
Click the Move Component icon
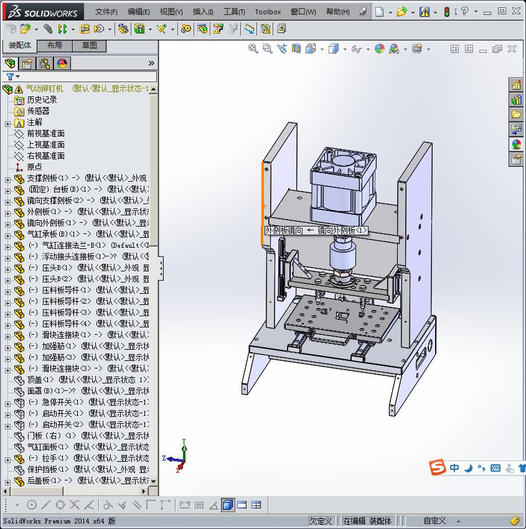(99, 29)
